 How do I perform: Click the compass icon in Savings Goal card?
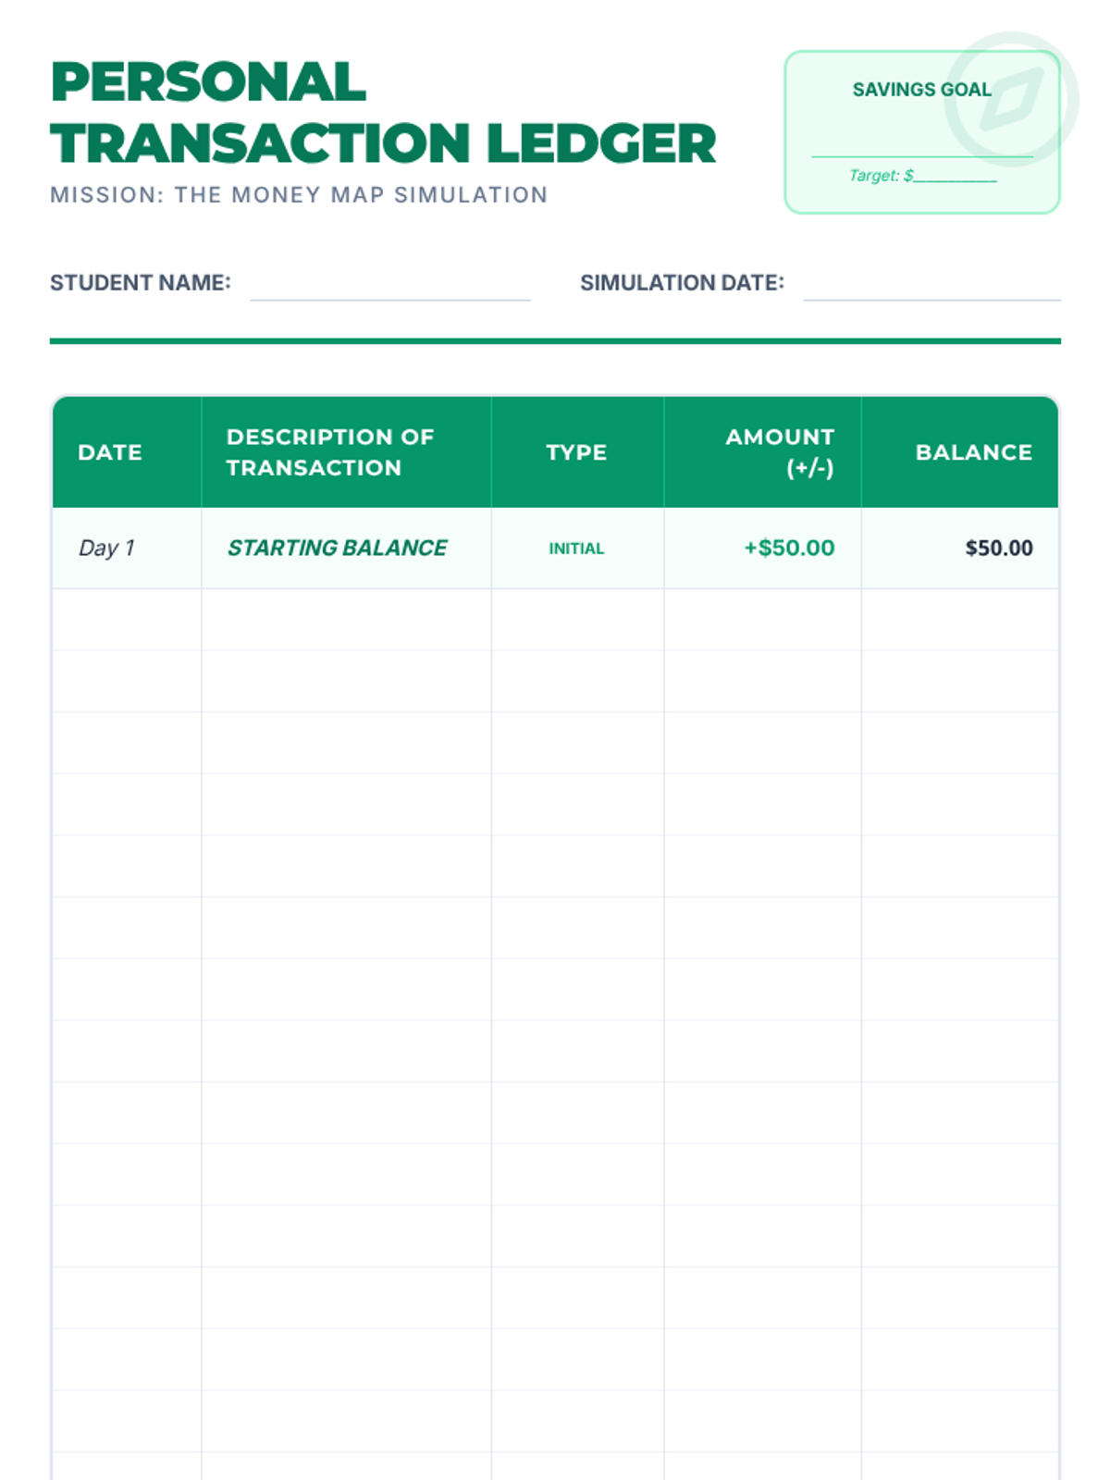[1011, 98]
